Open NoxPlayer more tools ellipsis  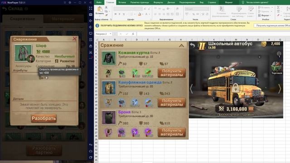click(x=91, y=58)
